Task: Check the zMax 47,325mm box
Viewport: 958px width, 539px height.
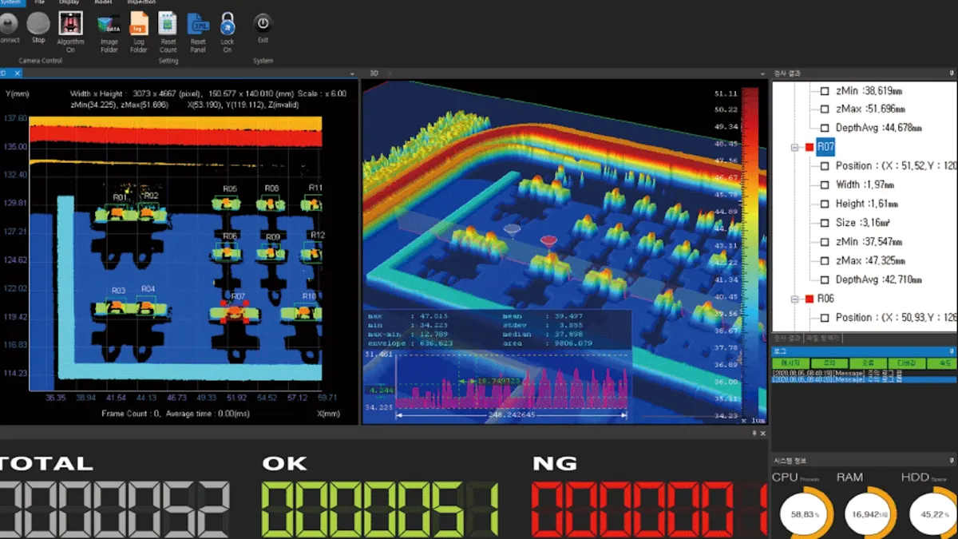Action: tap(825, 260)
